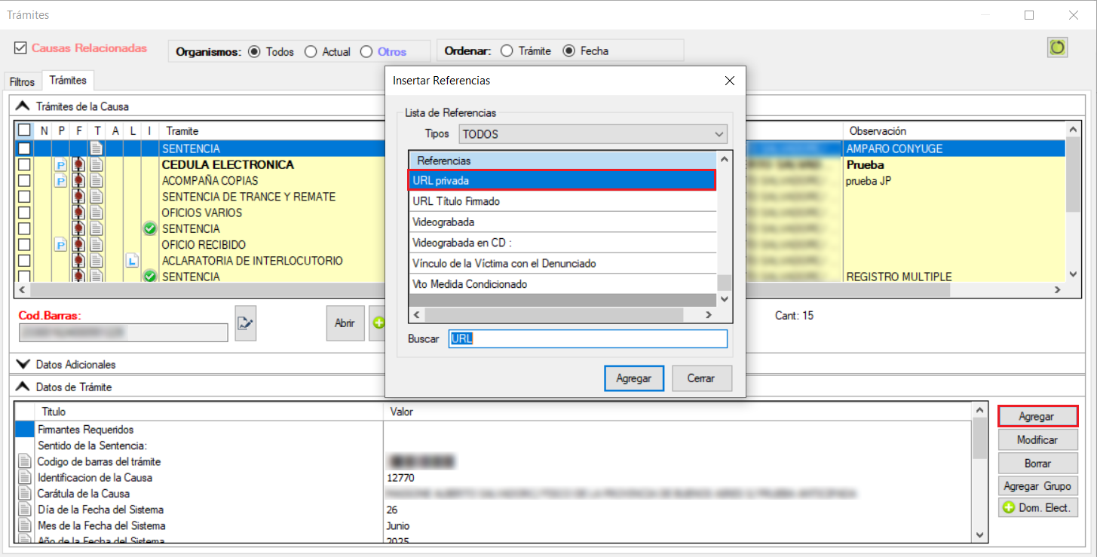Image resolution: width=1097 pixels, height=557 pixels.
Task: Collapse the Trámites de la Causa section
Action: point(23,106)
